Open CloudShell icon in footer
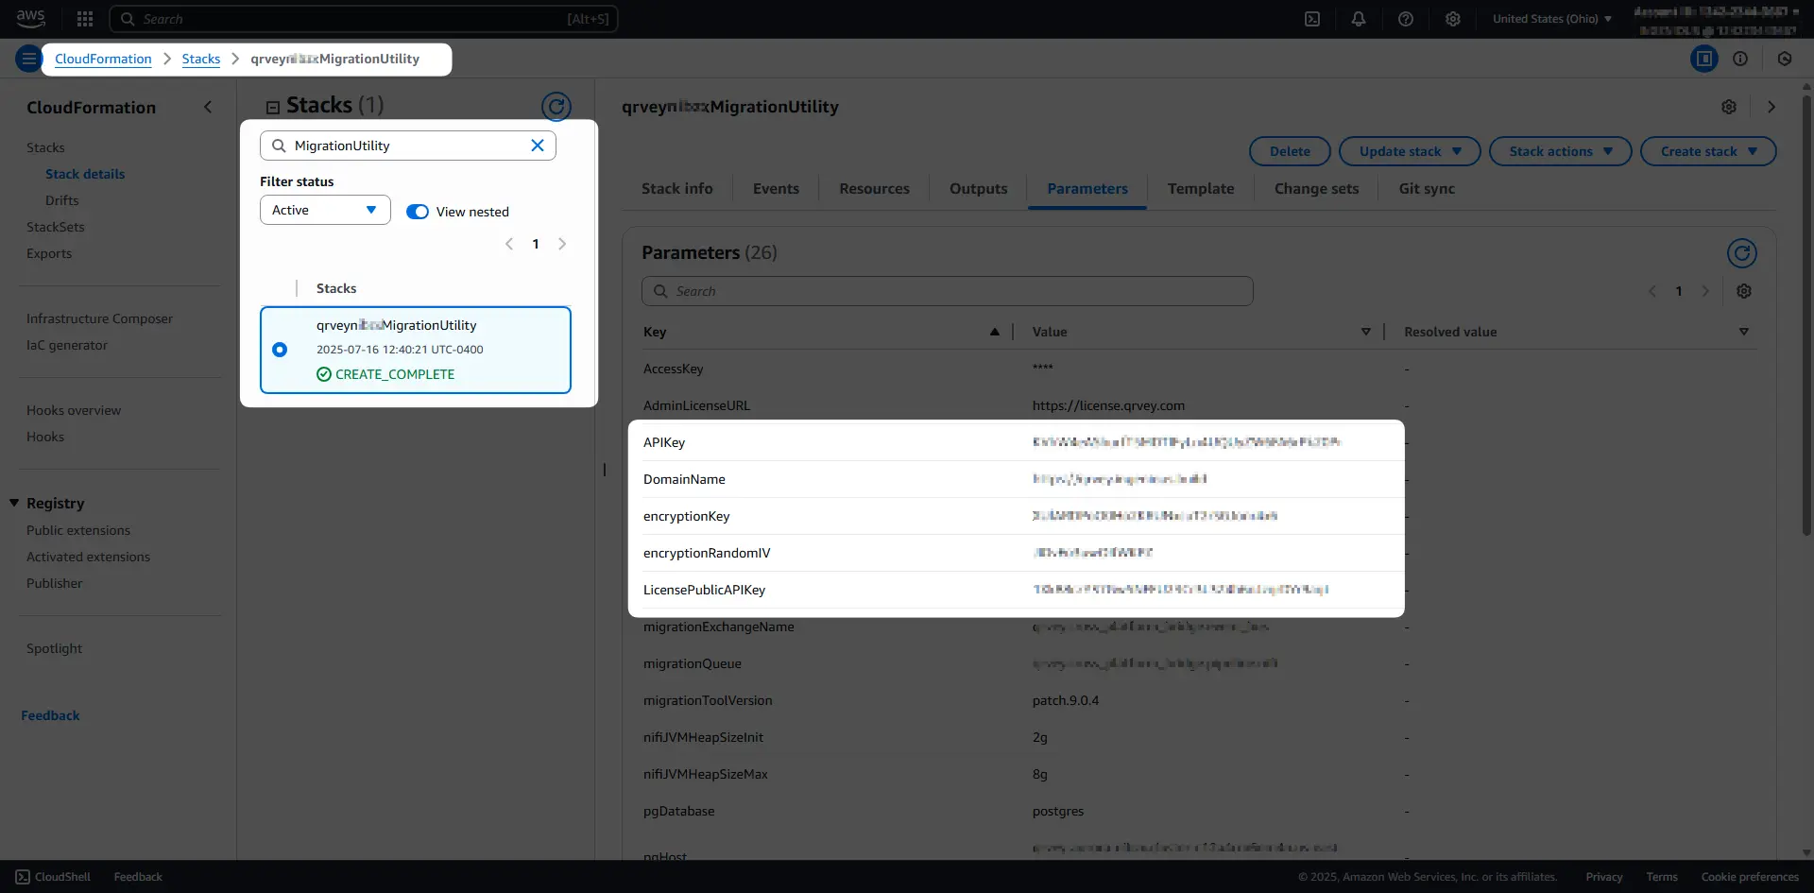 (x=23, y=877)
